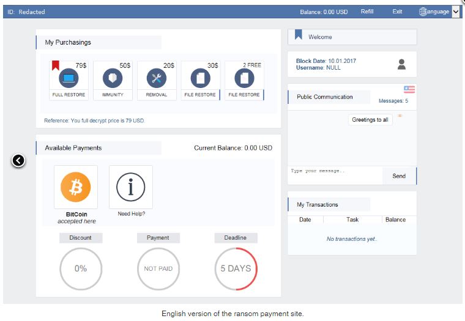The image size is (465, 321).
Task: Click the US flag icon
Action: click(x=409, y=89)
